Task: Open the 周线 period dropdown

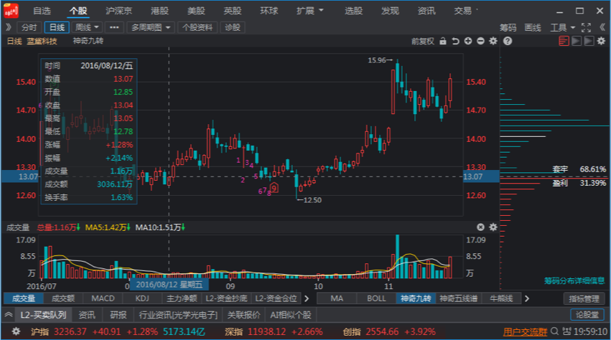Action: coord(87,27)
